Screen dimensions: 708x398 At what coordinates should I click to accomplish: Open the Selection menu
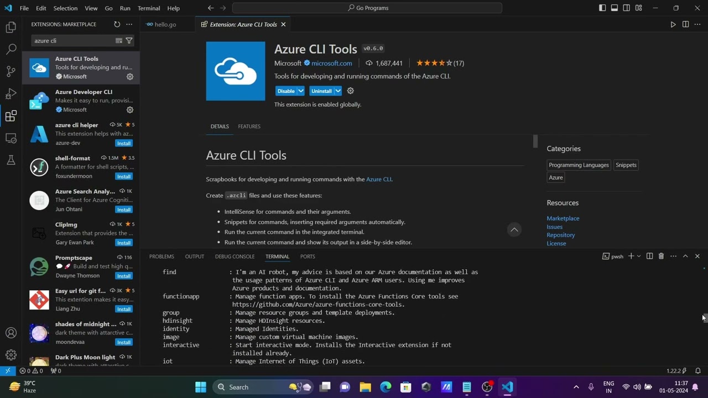tap(65, 8)
